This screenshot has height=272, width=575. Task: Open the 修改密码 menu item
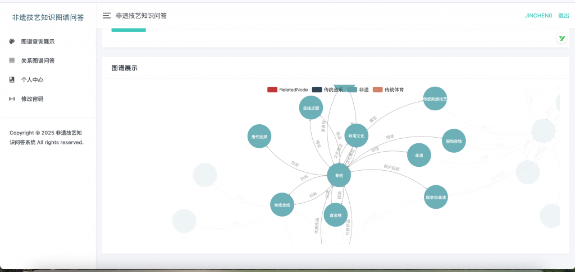(x=32, y=99)
